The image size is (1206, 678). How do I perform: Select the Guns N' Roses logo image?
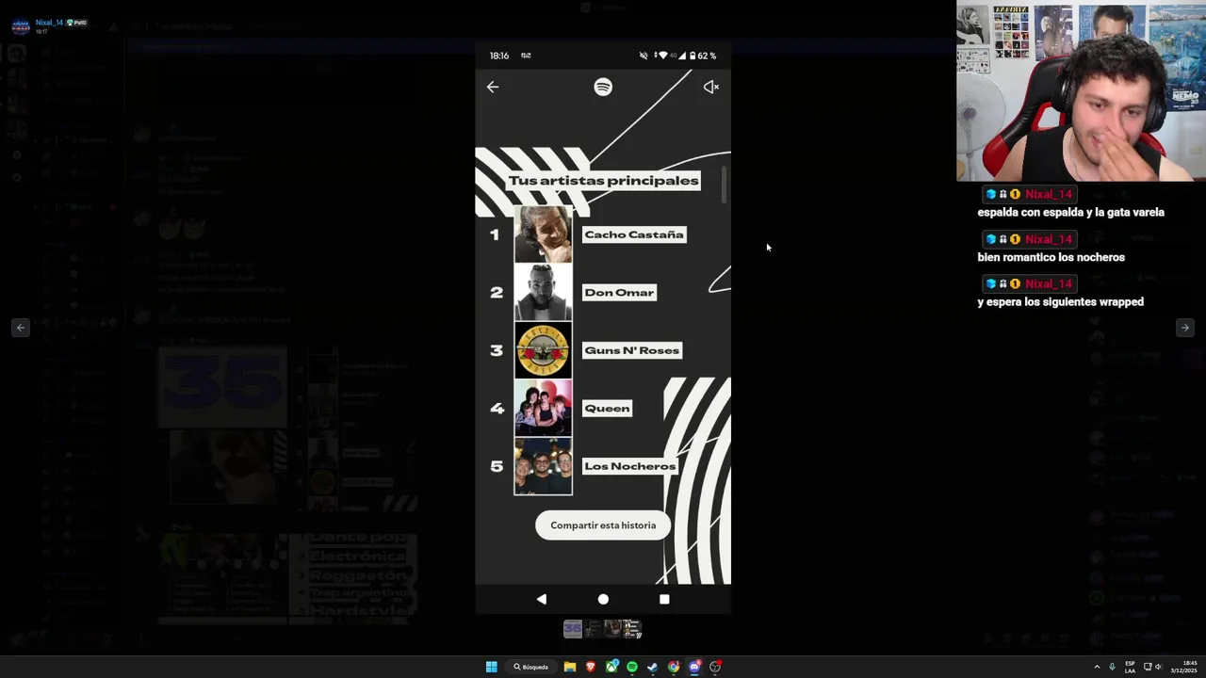(x=543, y=350)
